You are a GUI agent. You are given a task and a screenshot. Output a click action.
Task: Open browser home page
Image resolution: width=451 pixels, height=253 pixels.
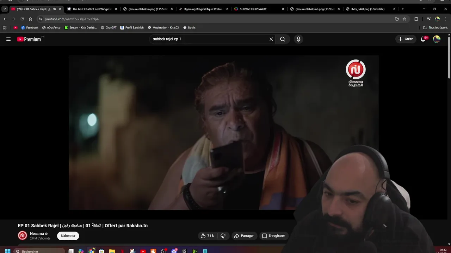click(x=30, y=19)
